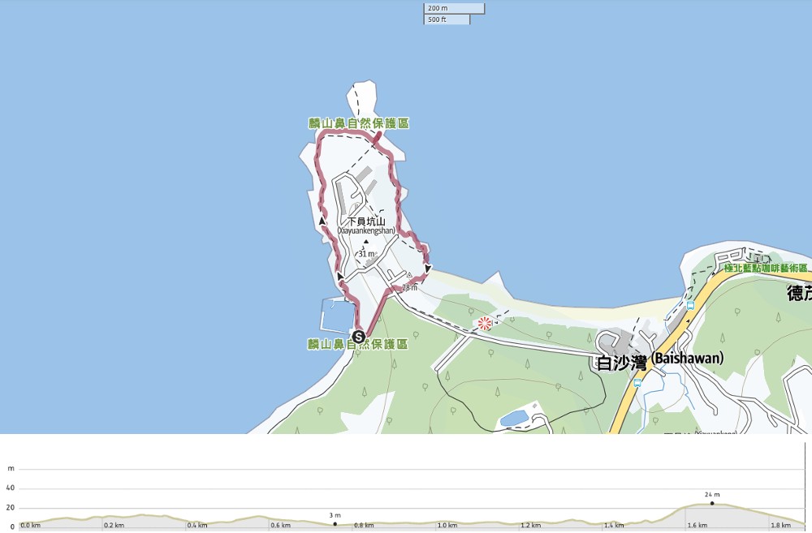
Task: Click the 1.0 km mark on elevation axis
Action: 447,525
